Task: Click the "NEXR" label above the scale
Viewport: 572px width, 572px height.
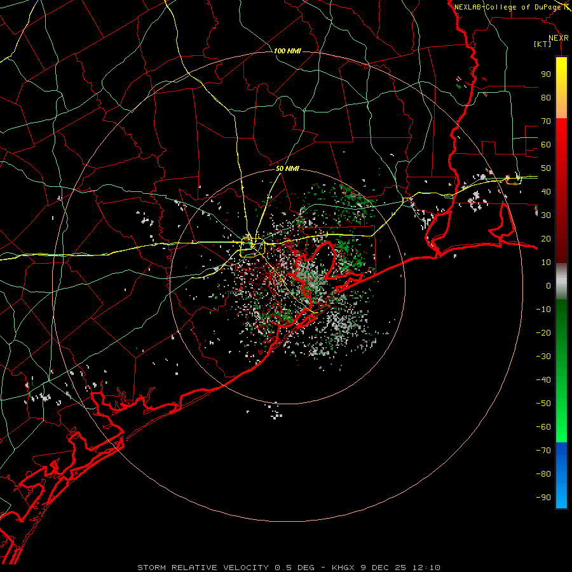Action: tap(559, 38)
